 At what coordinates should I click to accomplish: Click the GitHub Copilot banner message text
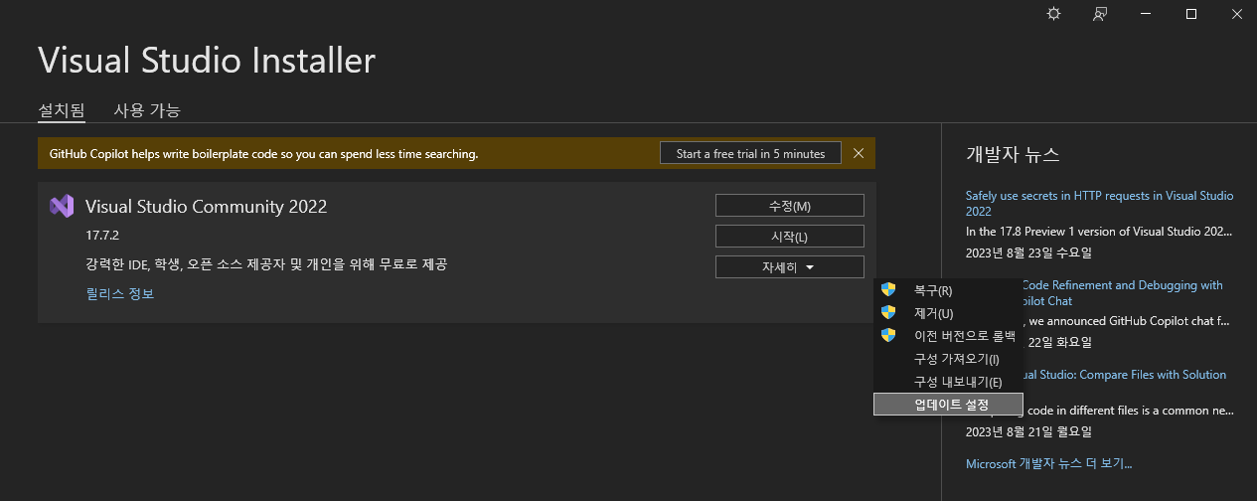point(263,154)
